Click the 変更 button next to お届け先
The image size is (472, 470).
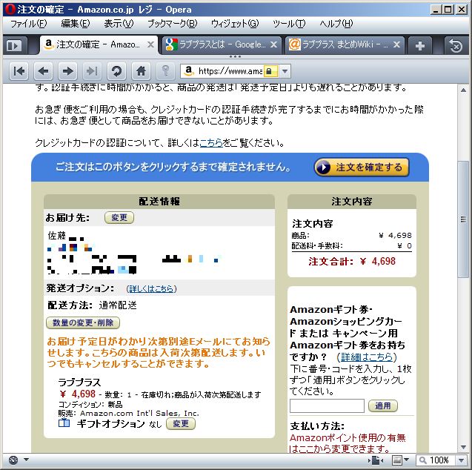pos(119,217)
